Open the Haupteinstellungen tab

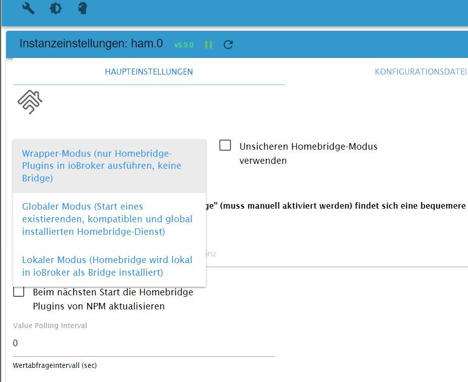point(149,72)
